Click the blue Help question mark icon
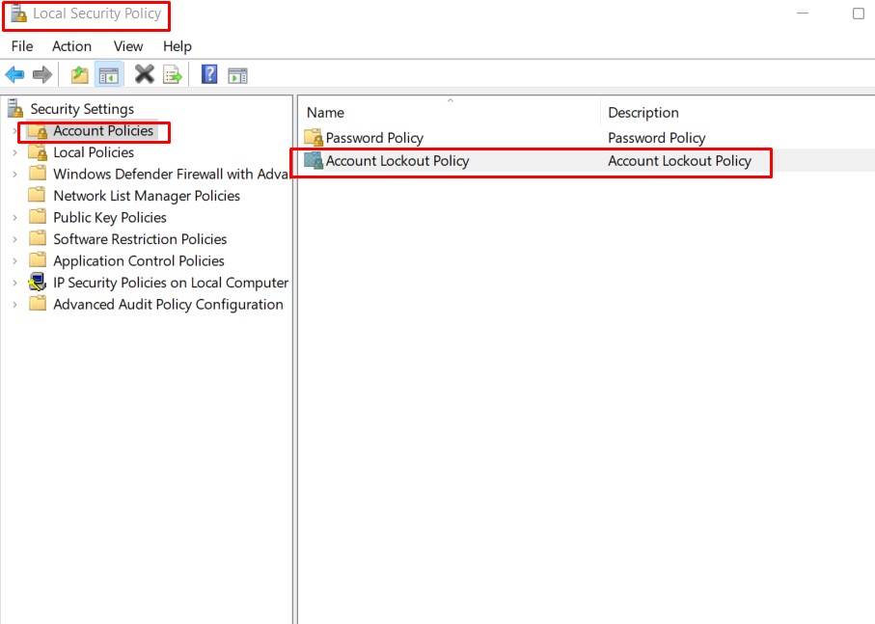 point(209,74)
